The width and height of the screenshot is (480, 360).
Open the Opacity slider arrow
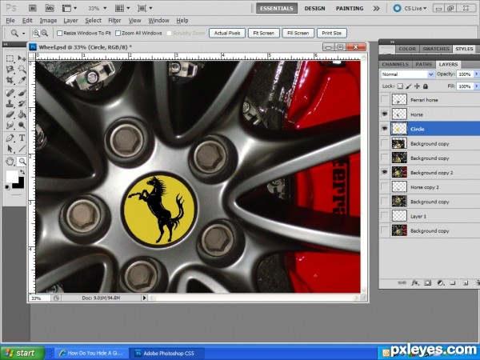(x=476, y=74)
